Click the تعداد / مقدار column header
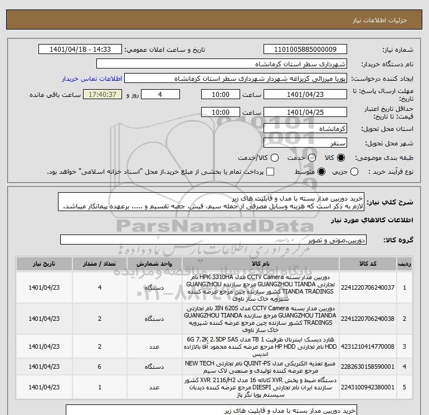Screen dimensions: 429x415 (100, 263)
